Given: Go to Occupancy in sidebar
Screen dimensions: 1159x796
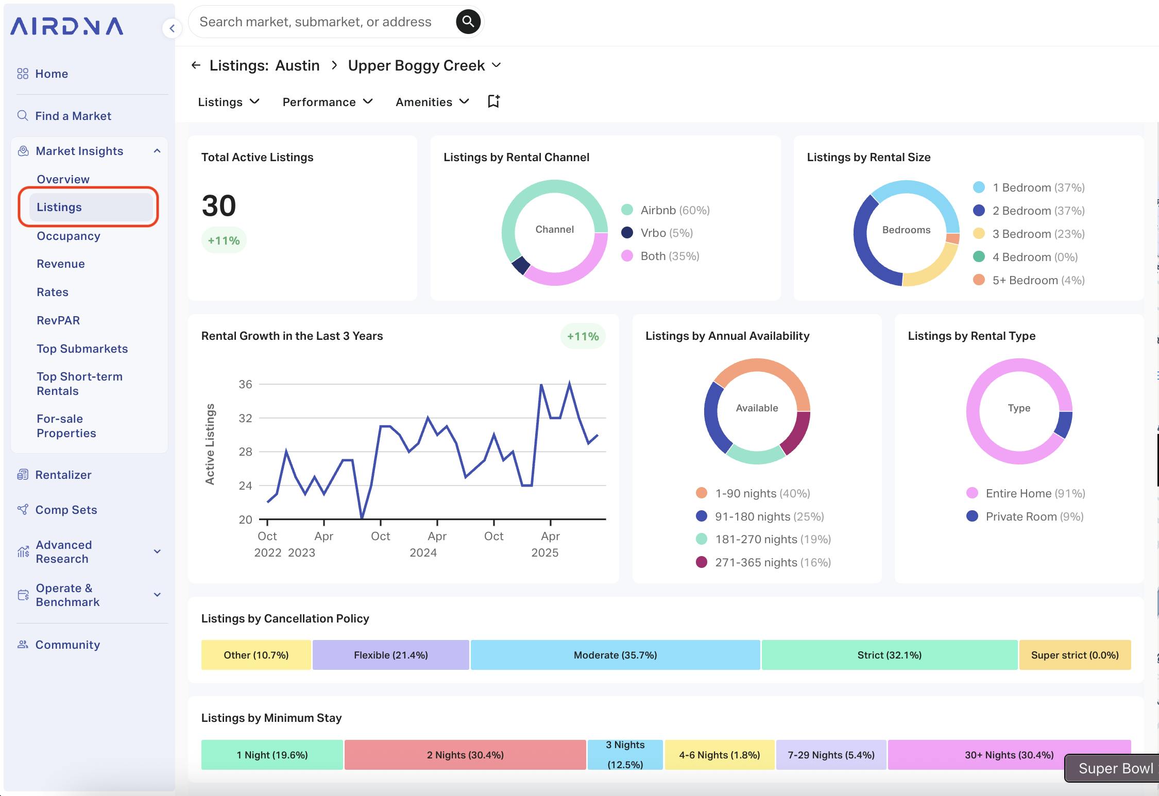Looking at the screenshot, I should click(x=69, y=236).
